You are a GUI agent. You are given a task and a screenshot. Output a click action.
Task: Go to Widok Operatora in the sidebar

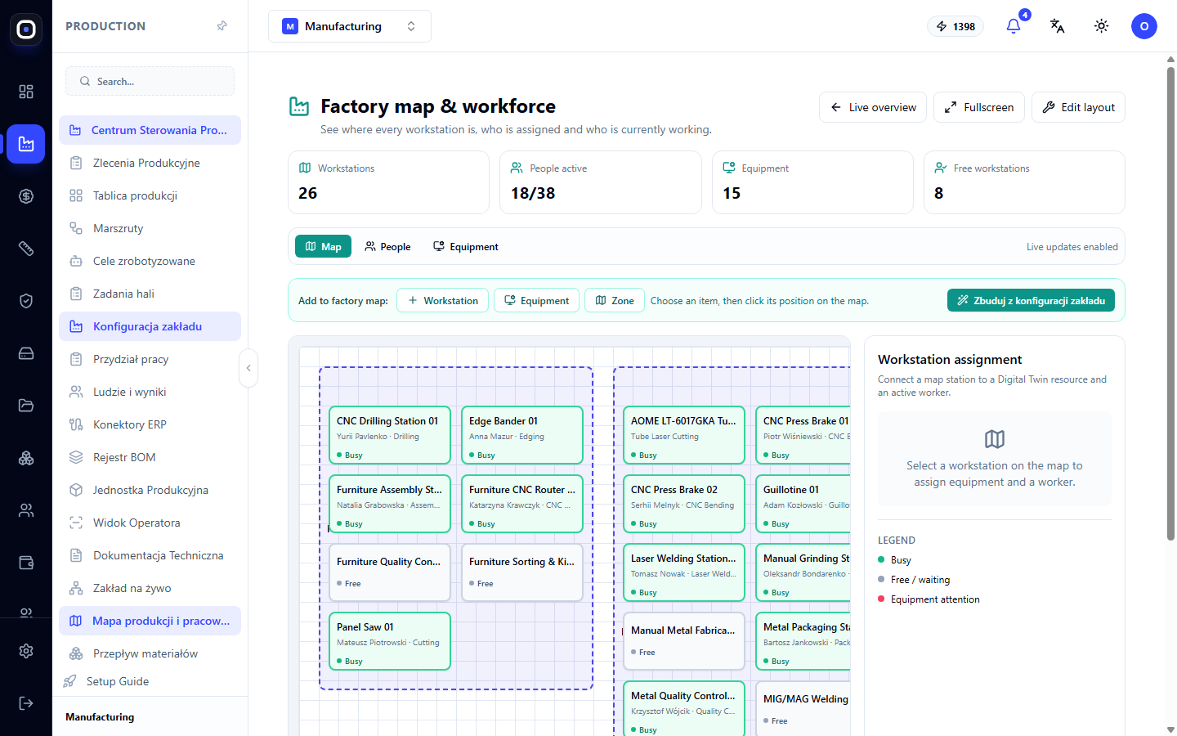150,523
